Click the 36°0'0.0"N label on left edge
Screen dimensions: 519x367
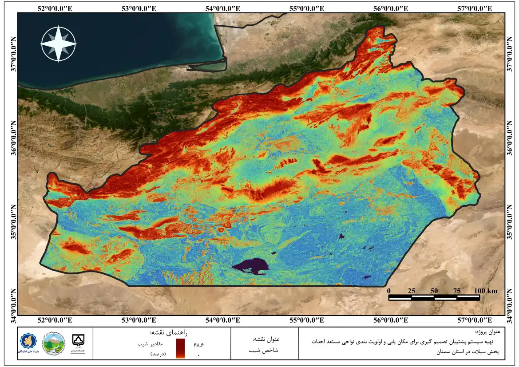click(13, 138)
